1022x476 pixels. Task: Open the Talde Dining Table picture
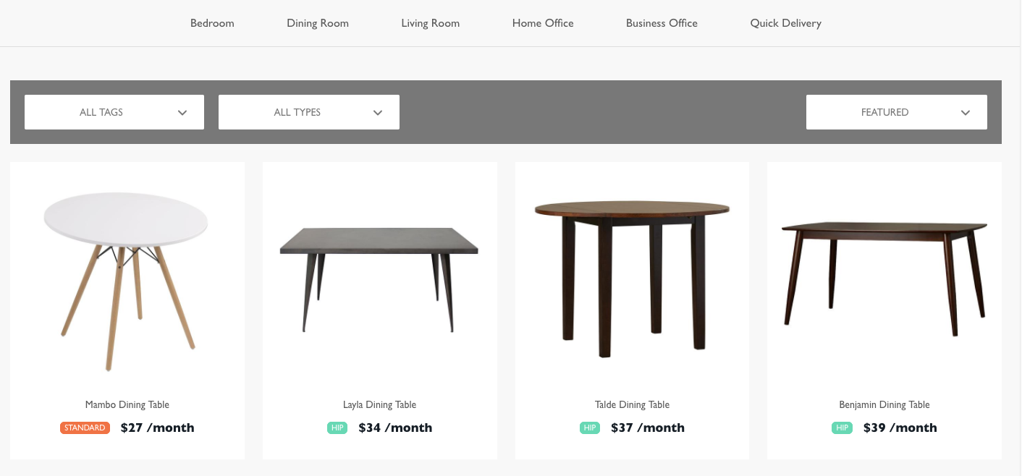(x=632, y=275)
